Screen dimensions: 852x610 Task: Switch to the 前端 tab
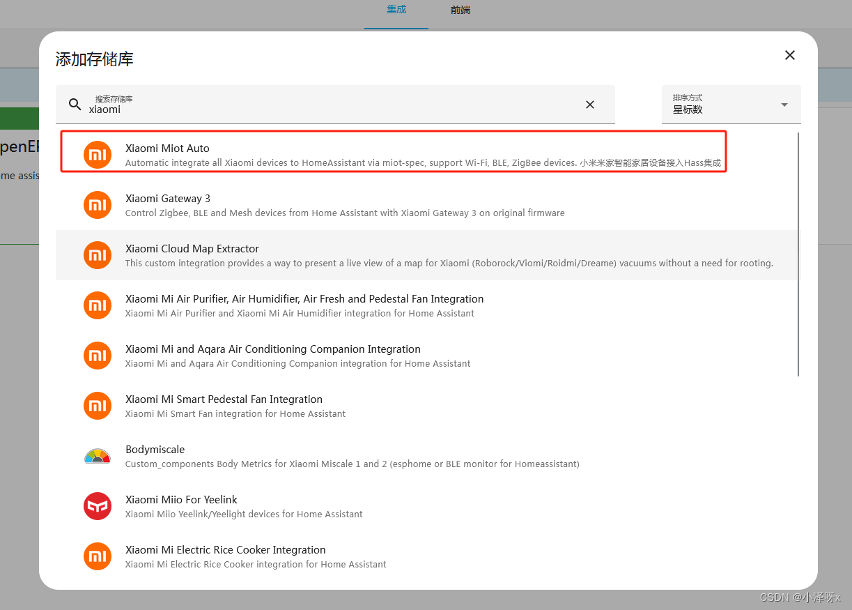pyautogui.click(x=460, y=10)
